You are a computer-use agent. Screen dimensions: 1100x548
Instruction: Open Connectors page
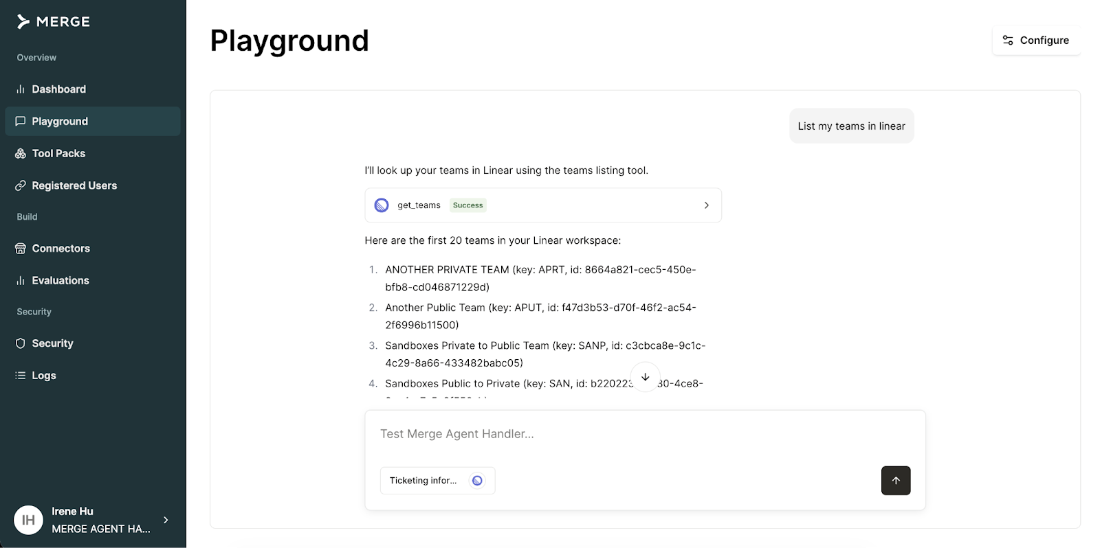(x=93, y=249)
